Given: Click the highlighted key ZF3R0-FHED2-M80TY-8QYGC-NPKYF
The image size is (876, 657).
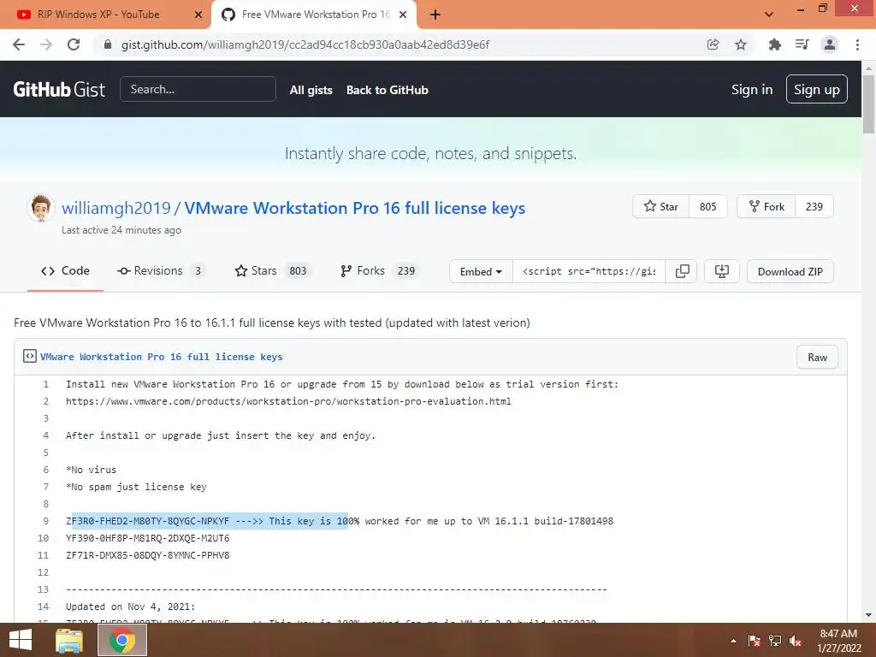Looking at the screenshot, I should 147,521.
